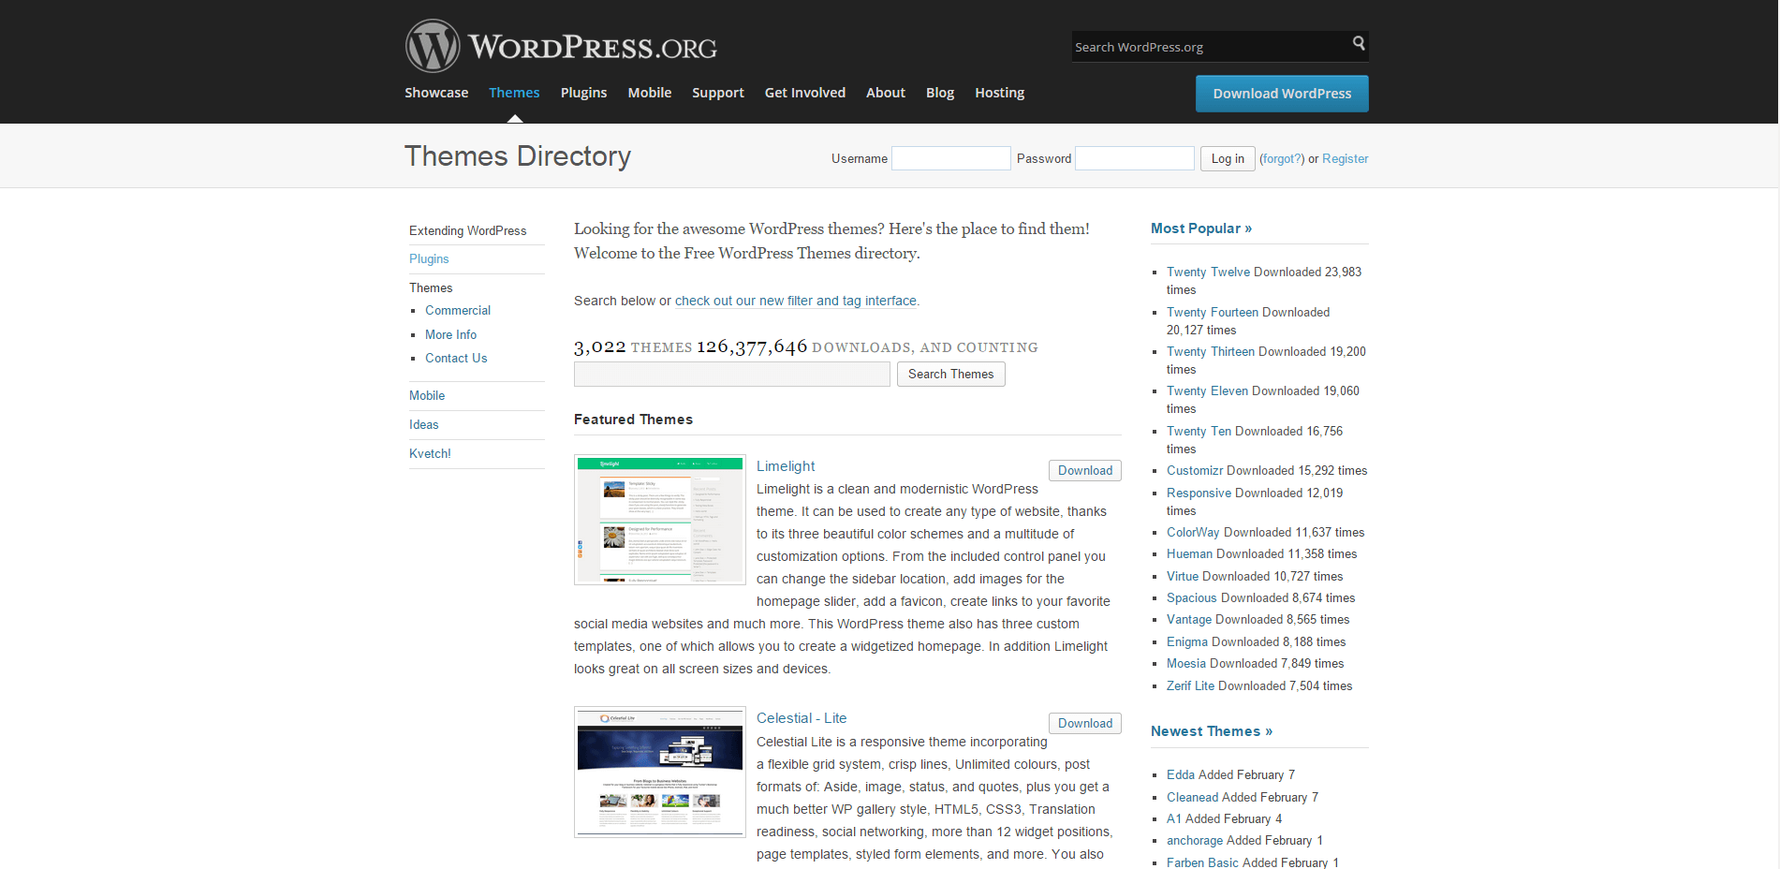Go to Plugins in top navigation
Viewport: 1780px width, 869px height.
point(583,93)
